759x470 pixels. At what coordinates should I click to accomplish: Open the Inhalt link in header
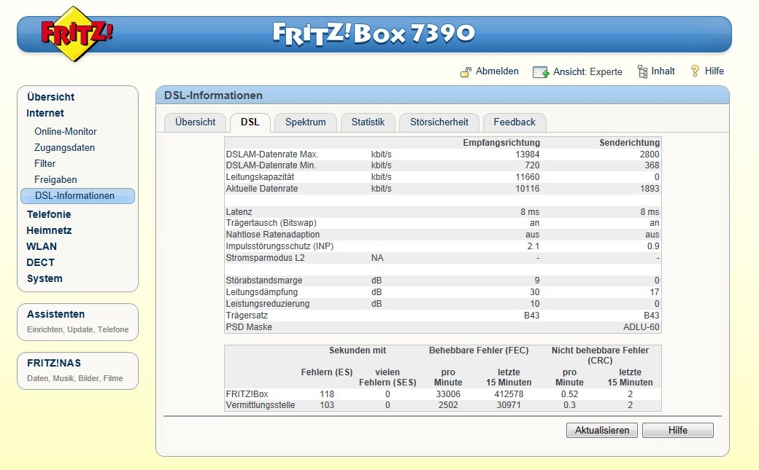pos(663,71)
